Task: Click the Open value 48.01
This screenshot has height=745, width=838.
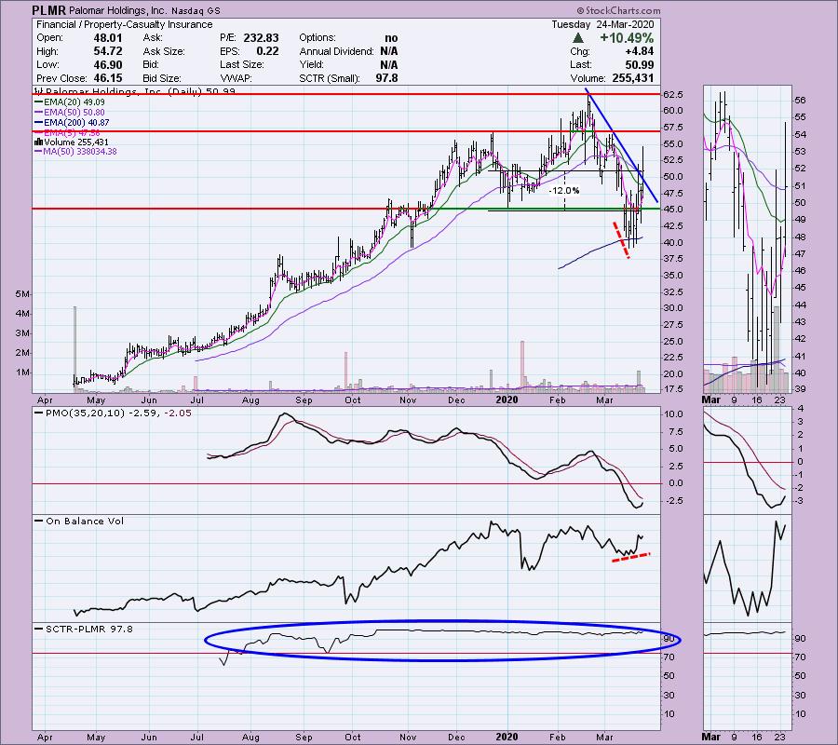Action: pos(108,38)
